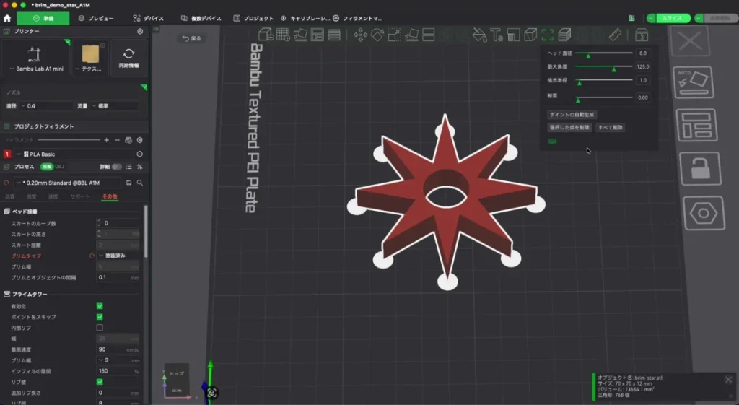
Task: Open printer settings gear icon
Action: tap(140, 31)
